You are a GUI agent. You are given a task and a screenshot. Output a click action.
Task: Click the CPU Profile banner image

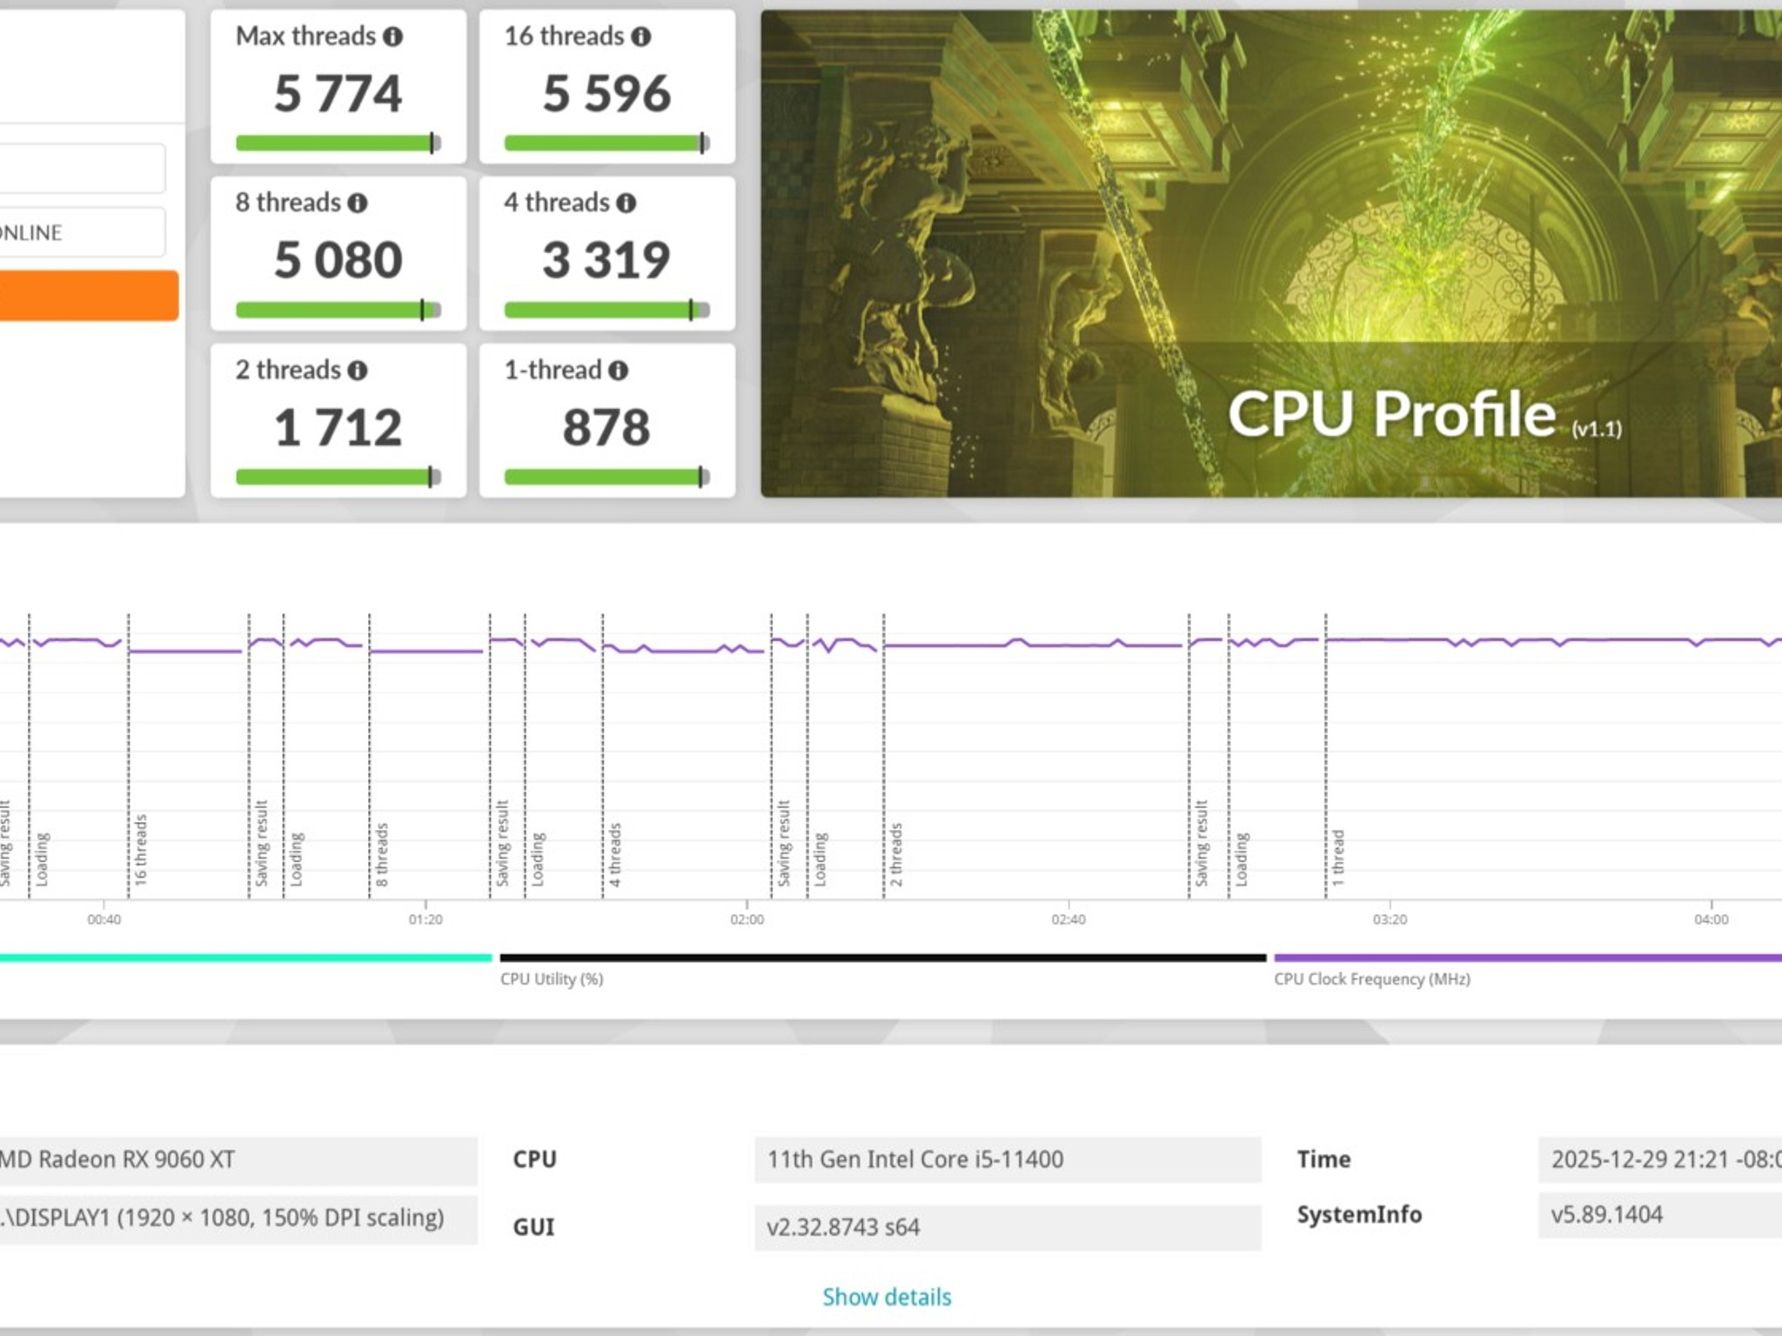point(1270,252)
